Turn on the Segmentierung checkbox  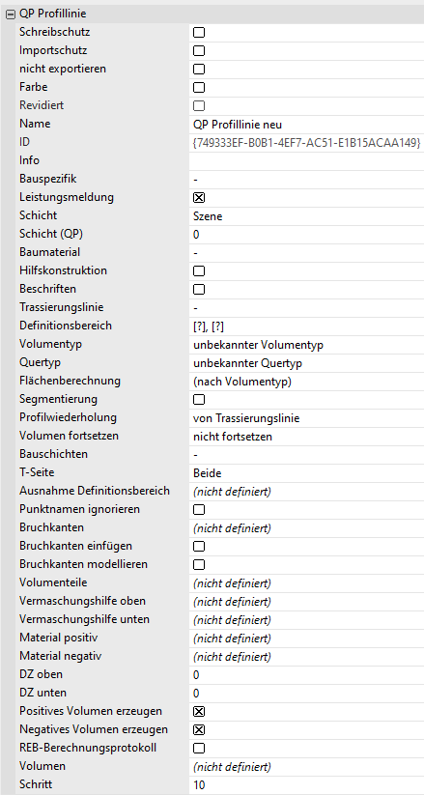[199, 400]
